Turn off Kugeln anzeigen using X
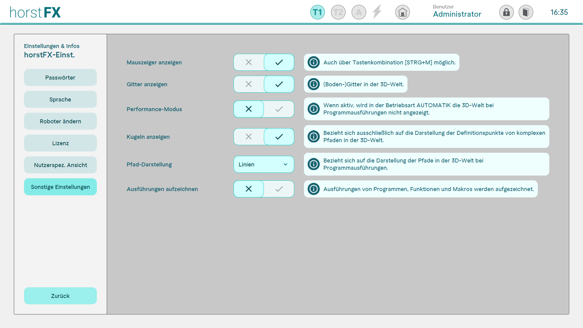Screen dimensions: 583x328 249,137
